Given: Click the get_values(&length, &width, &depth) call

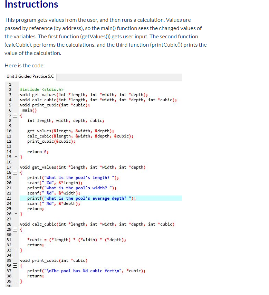Looking at the screenshot, I should [x=70, y=131].
